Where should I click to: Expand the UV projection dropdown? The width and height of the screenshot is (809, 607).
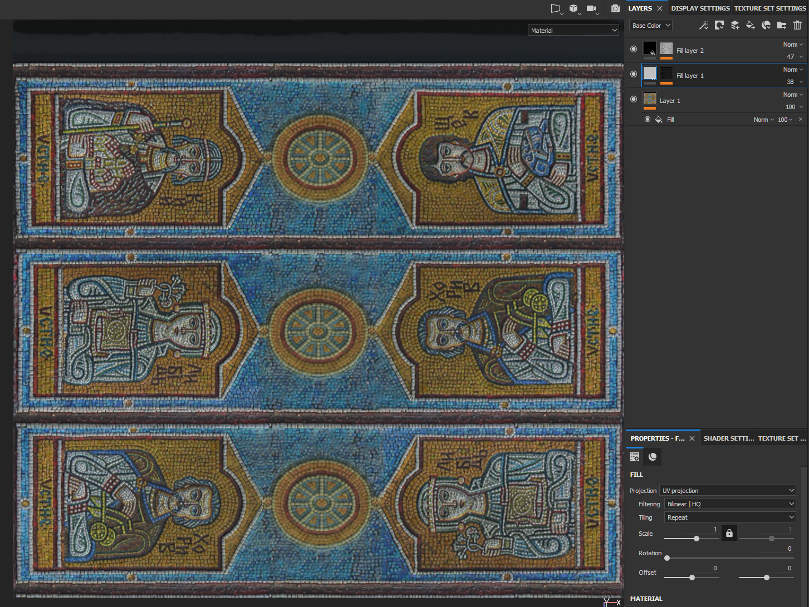coord(728,491)
